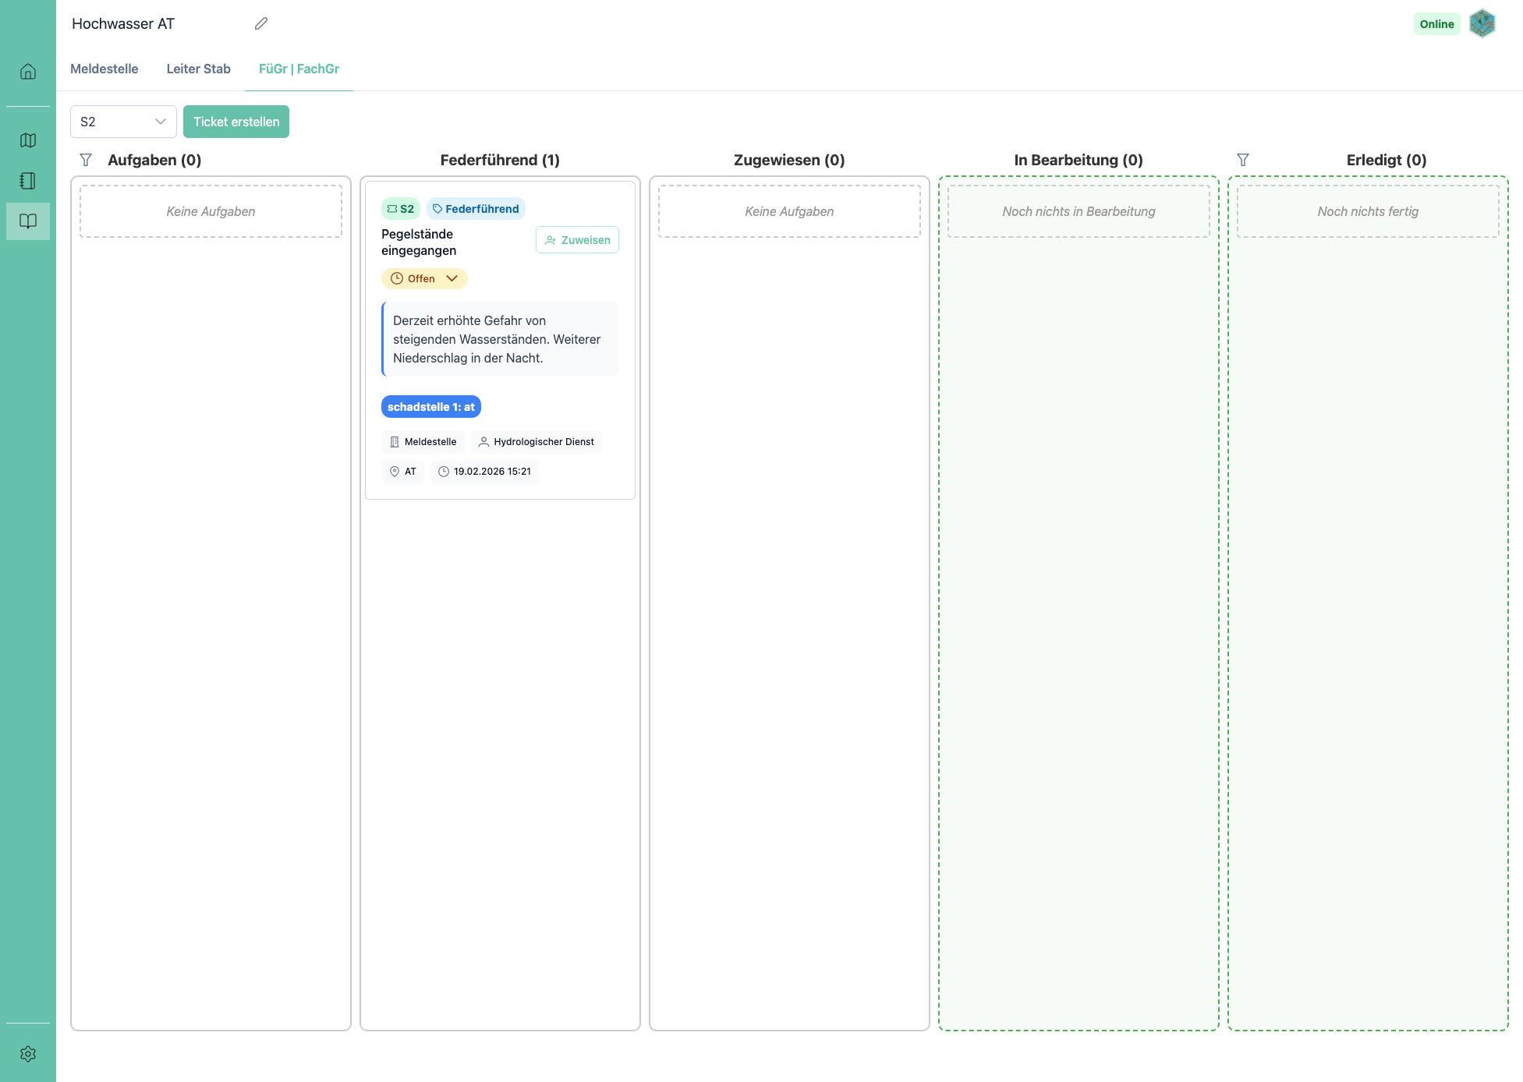This screenshot has height=1082, width=1523.
Task: Click the notebook icon in sidebar
Action: pos(28,181)
